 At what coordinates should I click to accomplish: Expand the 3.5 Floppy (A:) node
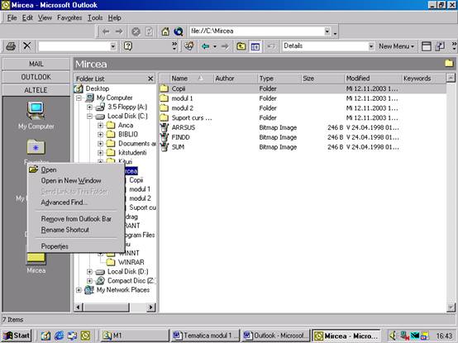pyautogui.click(x=89, y=107)
